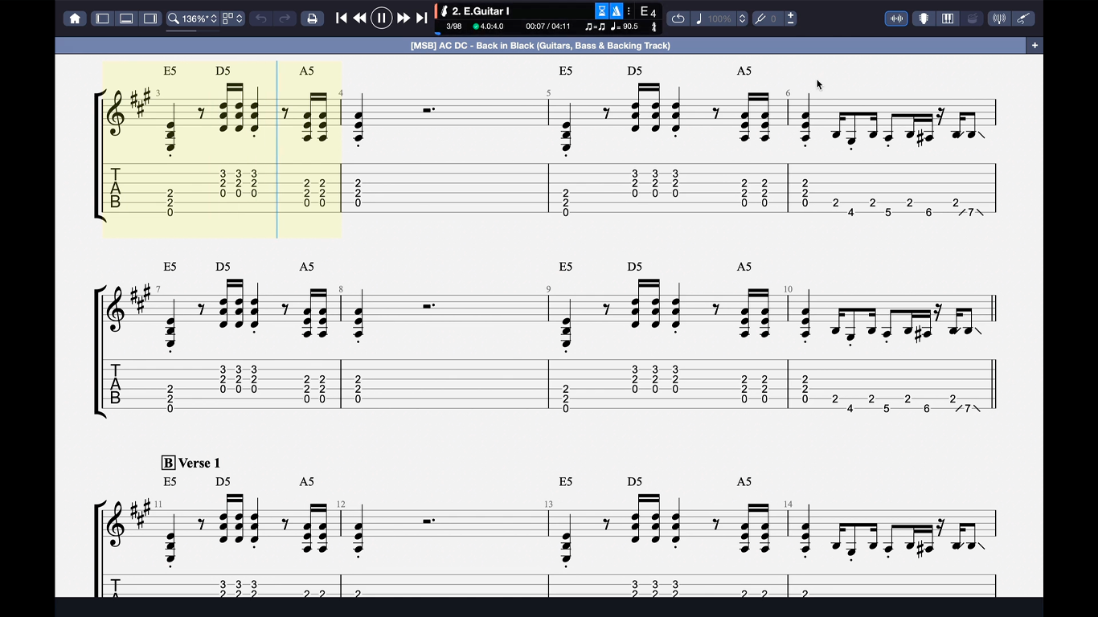1098x617 pixels.
Task: Click the green 4.0:4.0 bar status indicator
Action: point(488,27)
